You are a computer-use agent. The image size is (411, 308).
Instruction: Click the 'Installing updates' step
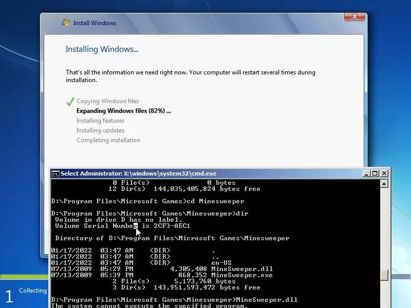pos(100,130)
